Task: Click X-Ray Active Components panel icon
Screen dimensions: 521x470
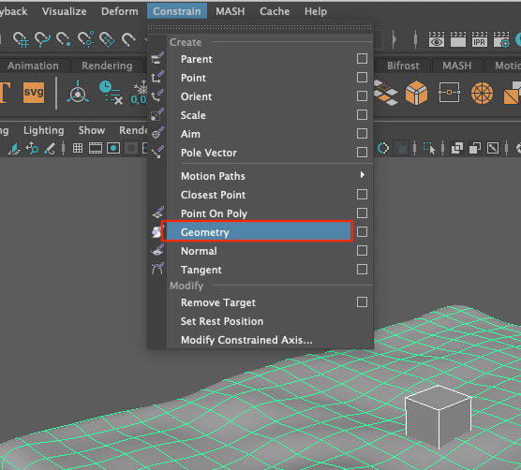Action: pyautogui.click(x=475, y=148)
